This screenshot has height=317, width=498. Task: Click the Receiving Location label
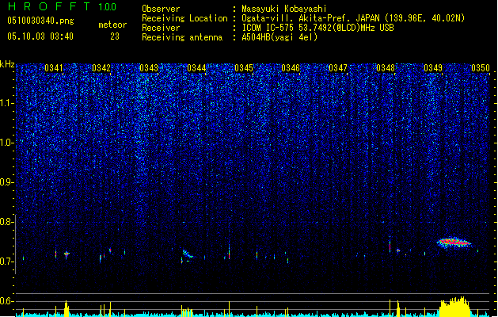(184, 18)
